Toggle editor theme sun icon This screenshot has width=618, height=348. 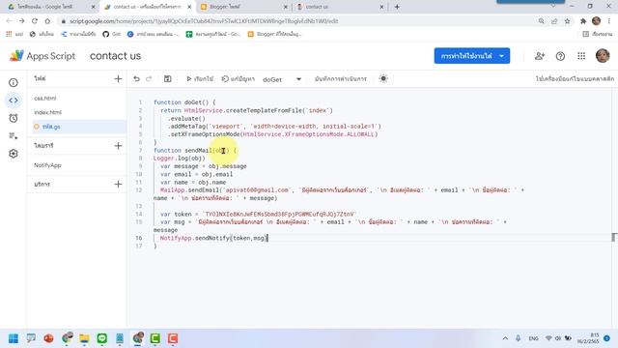(383, 78)
